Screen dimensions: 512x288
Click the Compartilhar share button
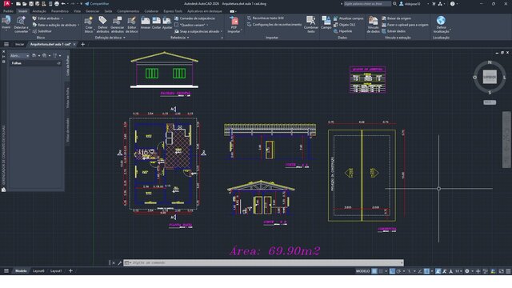[97, 4]
